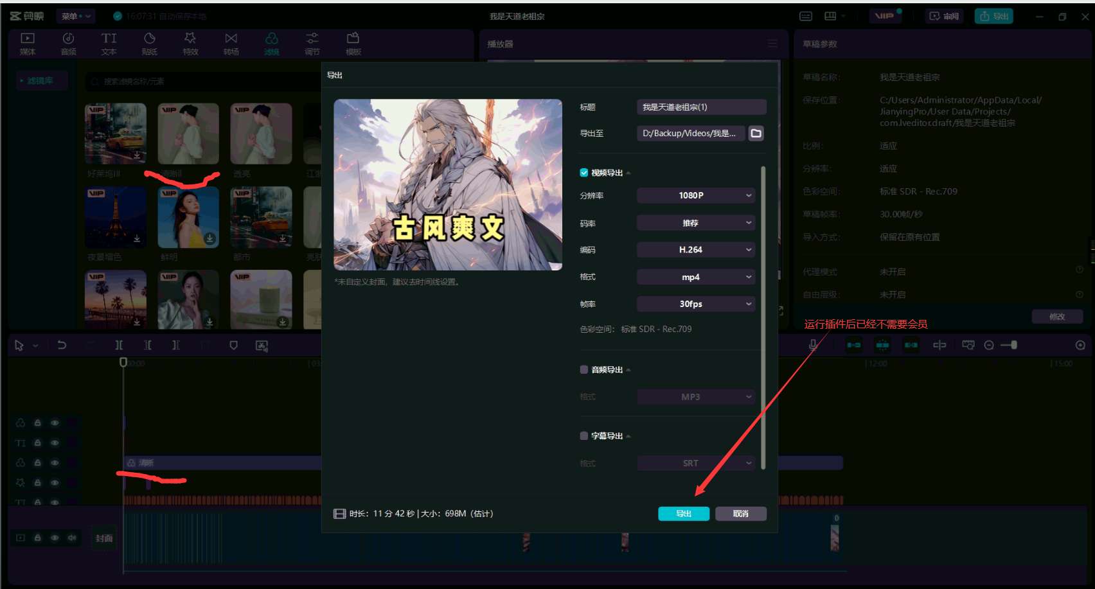Click 取消 to cancel the export
The height and width of the screenshot is (589, 1095).
coord(740,514)
